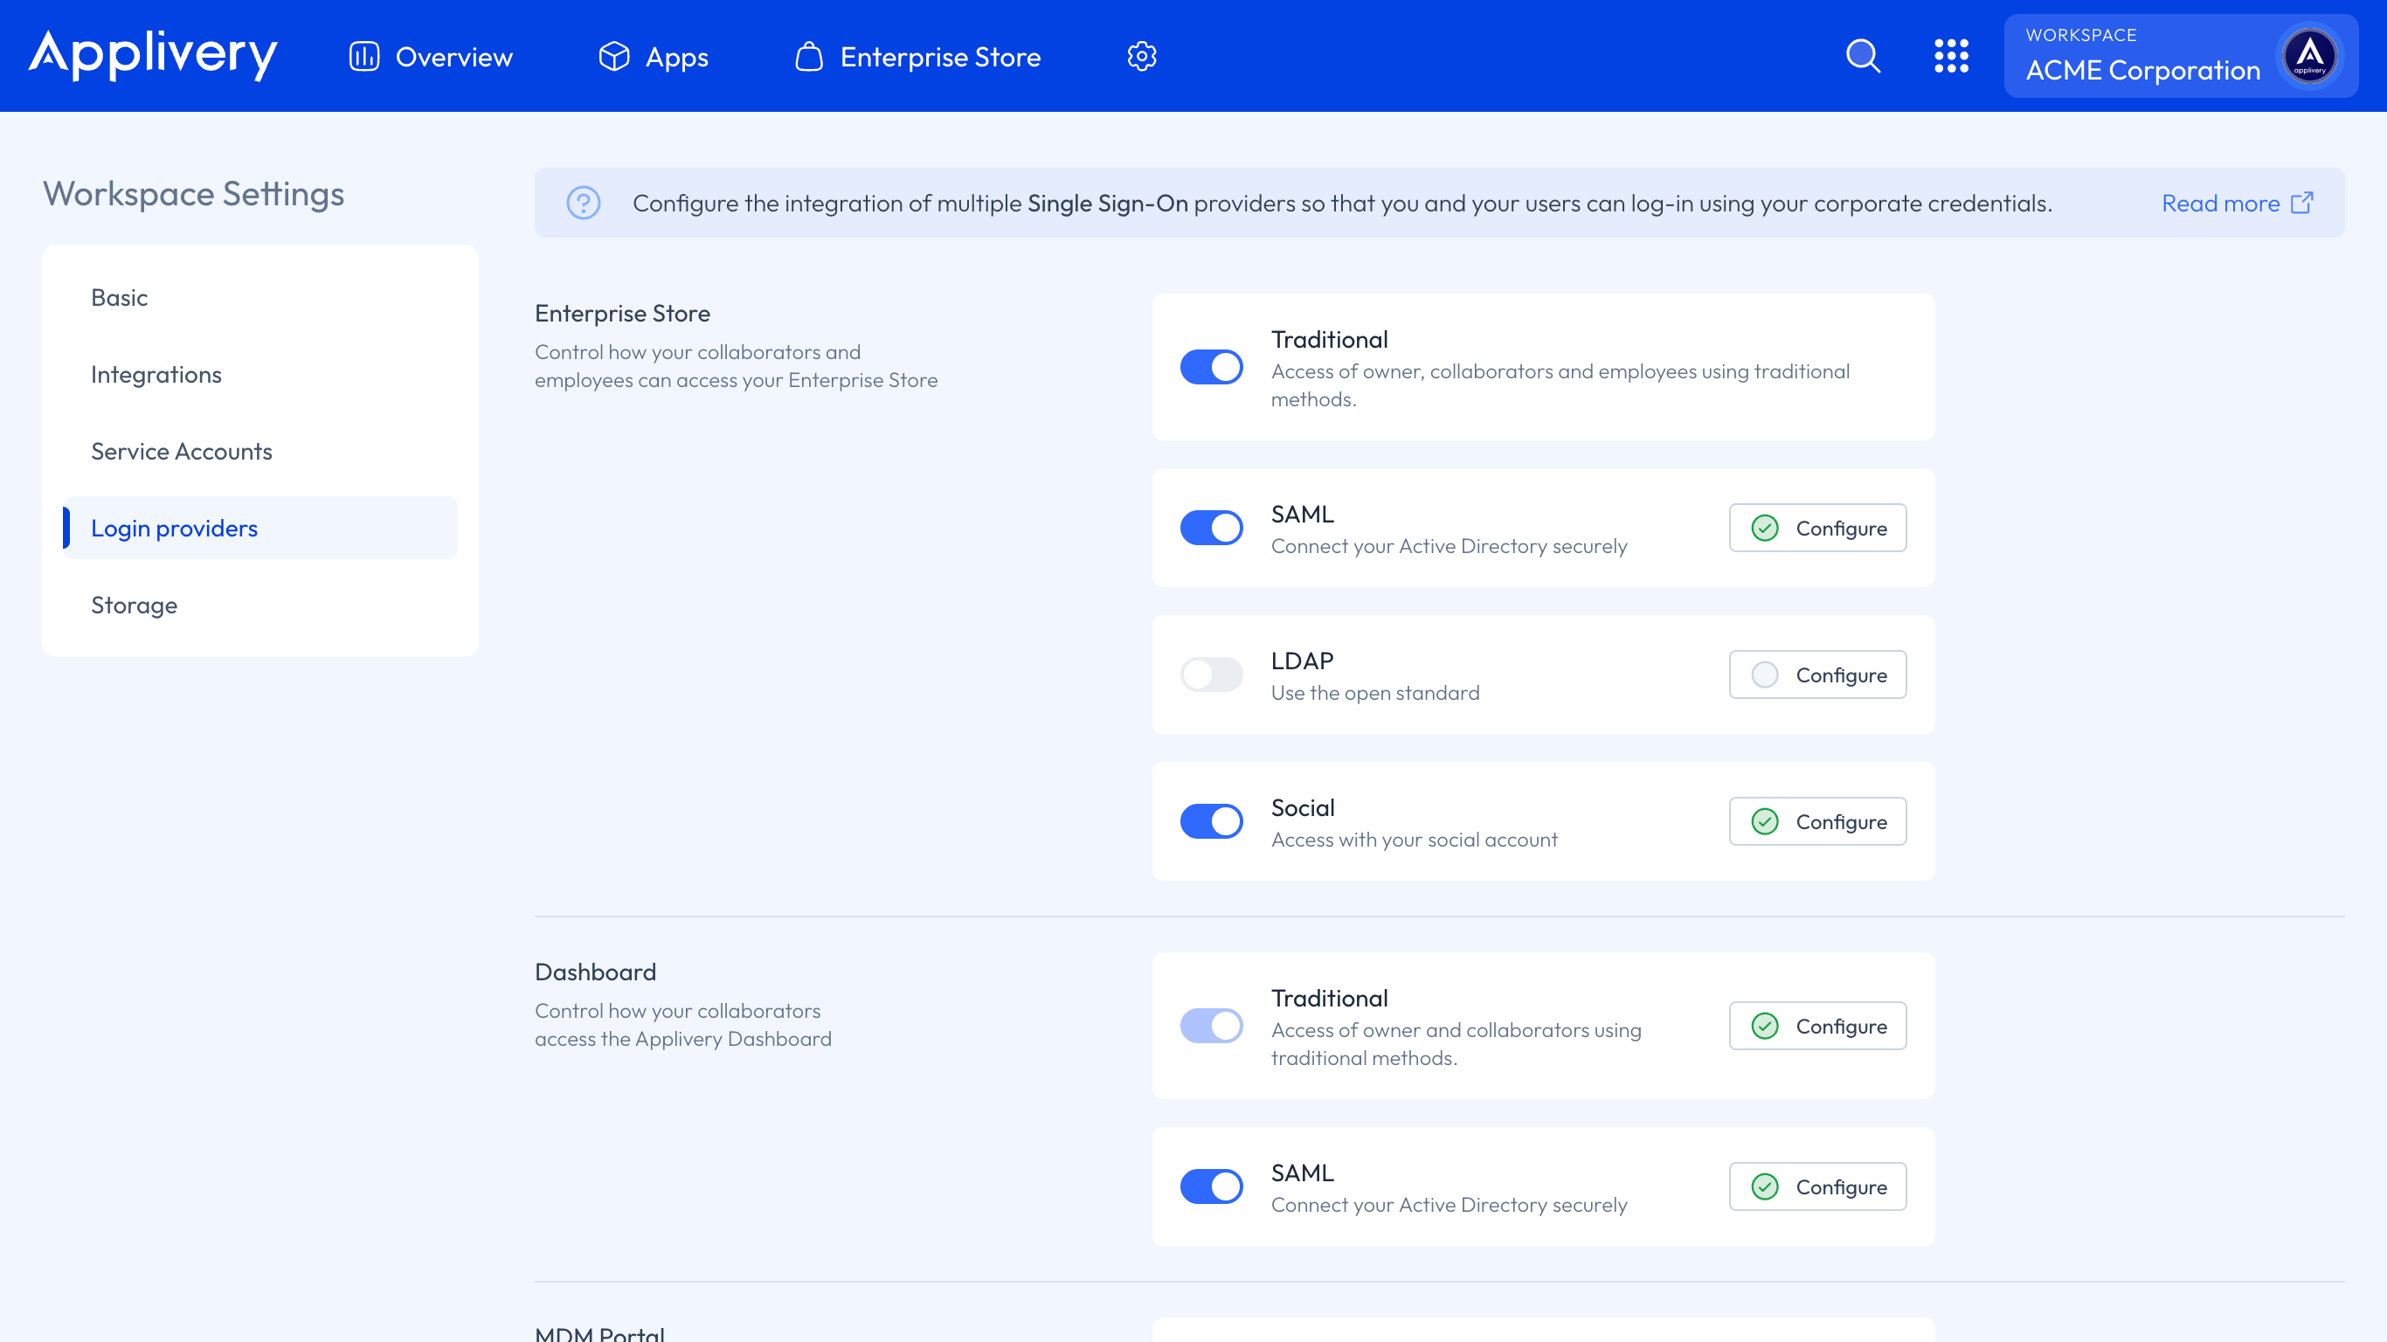The image size is (2387, 1342).
Task: Switch to the Integrations section
Action: [x=156, y=375]
